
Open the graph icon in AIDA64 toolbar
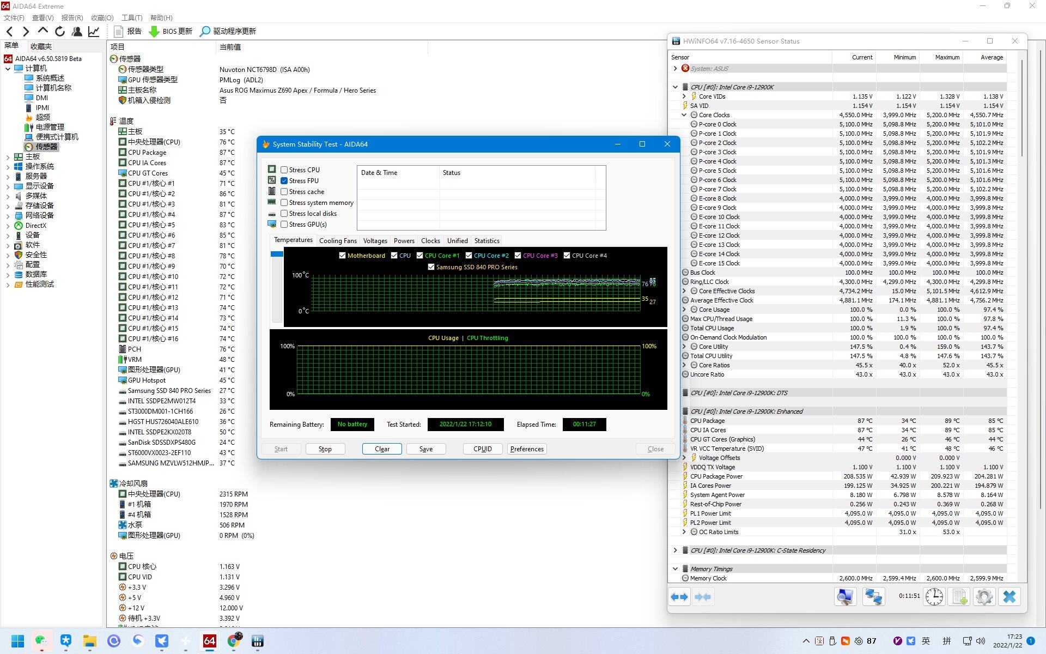pyautogui.click(x=94, y=32)
